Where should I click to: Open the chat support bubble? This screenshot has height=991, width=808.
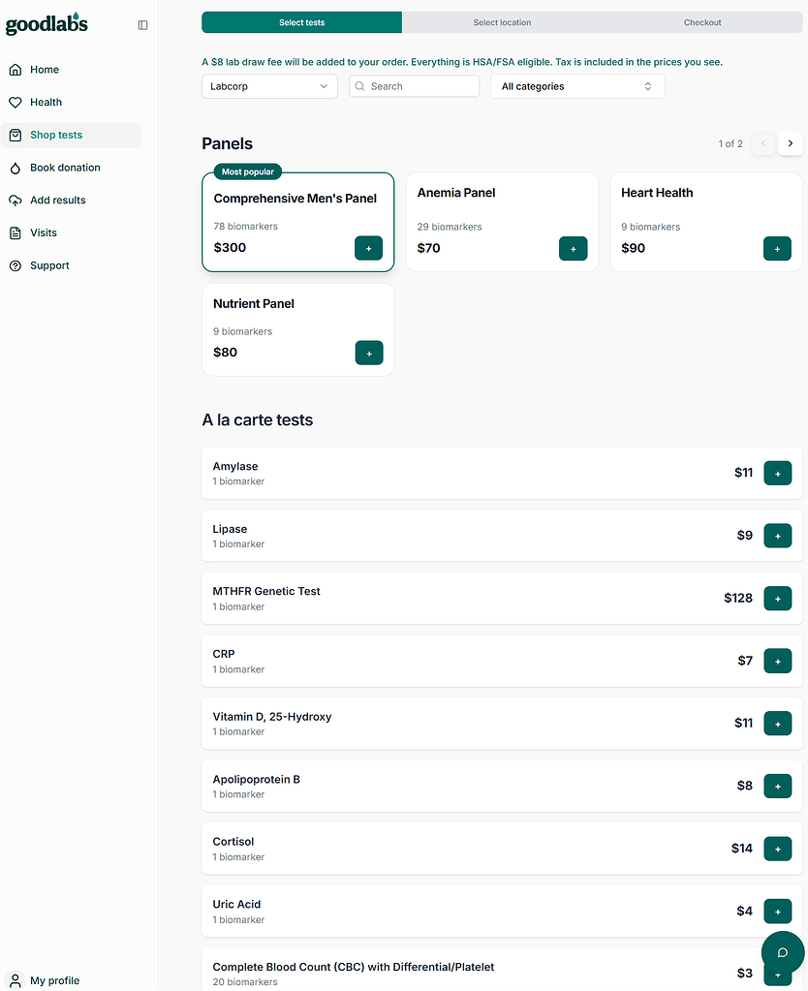coord(782,952)
